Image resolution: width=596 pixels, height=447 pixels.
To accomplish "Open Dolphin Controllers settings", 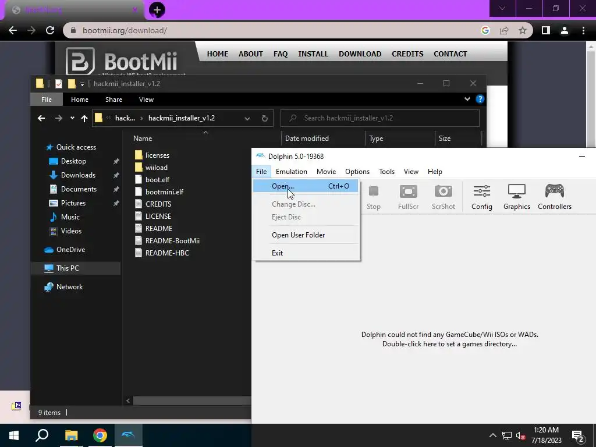I will point(555,197).
